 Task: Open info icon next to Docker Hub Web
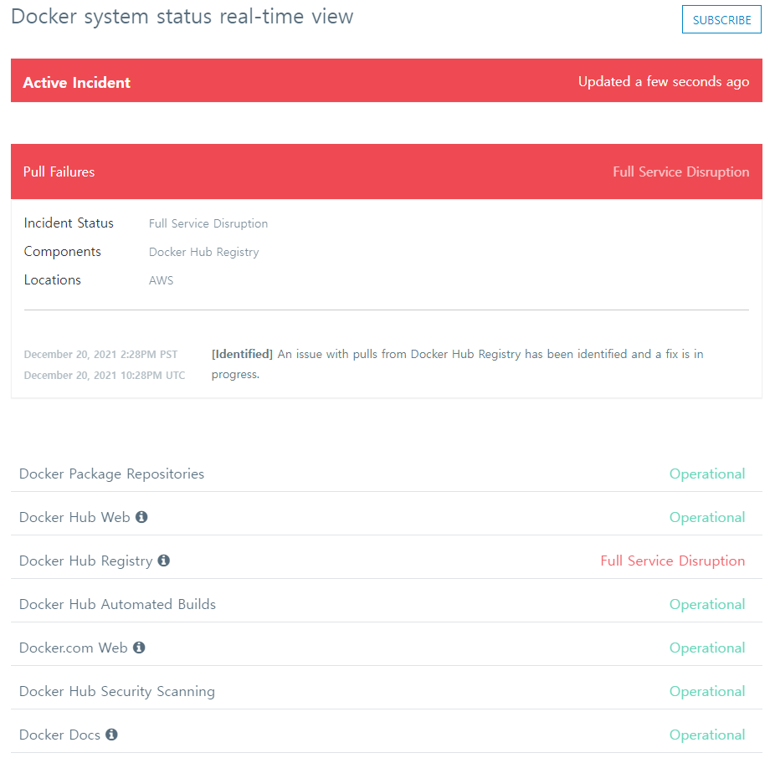(141, 517)
